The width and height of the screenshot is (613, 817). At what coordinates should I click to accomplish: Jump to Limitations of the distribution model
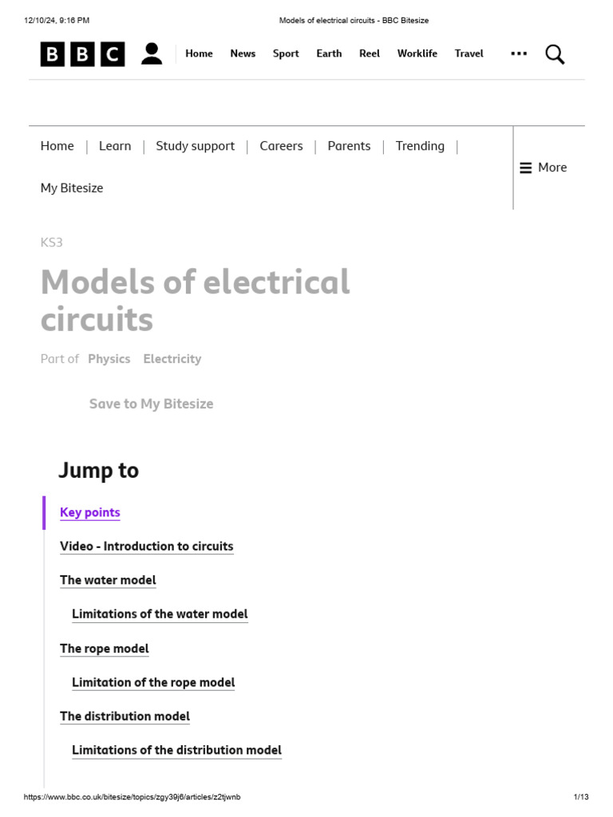(x=176, y=750)
